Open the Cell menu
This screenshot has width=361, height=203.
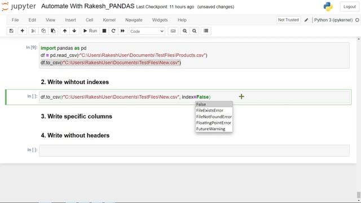click(x=89, y=20)
